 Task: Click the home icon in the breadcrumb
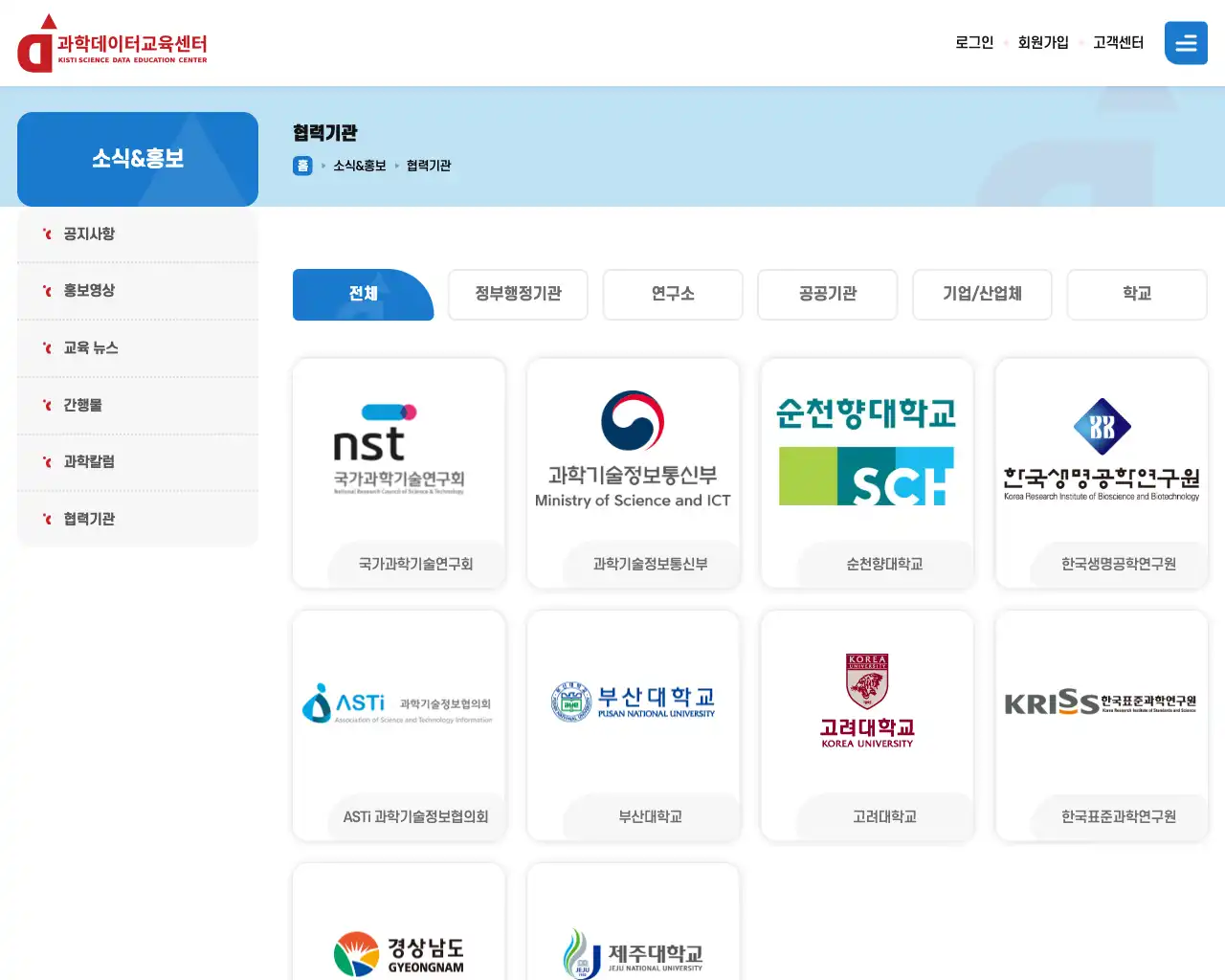coord(302,166)
